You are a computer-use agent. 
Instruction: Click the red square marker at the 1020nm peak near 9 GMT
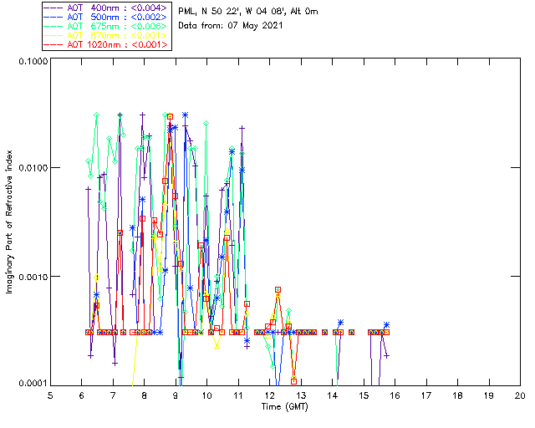170,117
